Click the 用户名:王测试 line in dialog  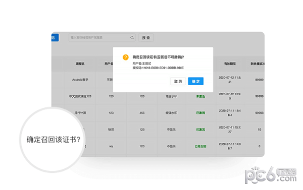[141, 64]
